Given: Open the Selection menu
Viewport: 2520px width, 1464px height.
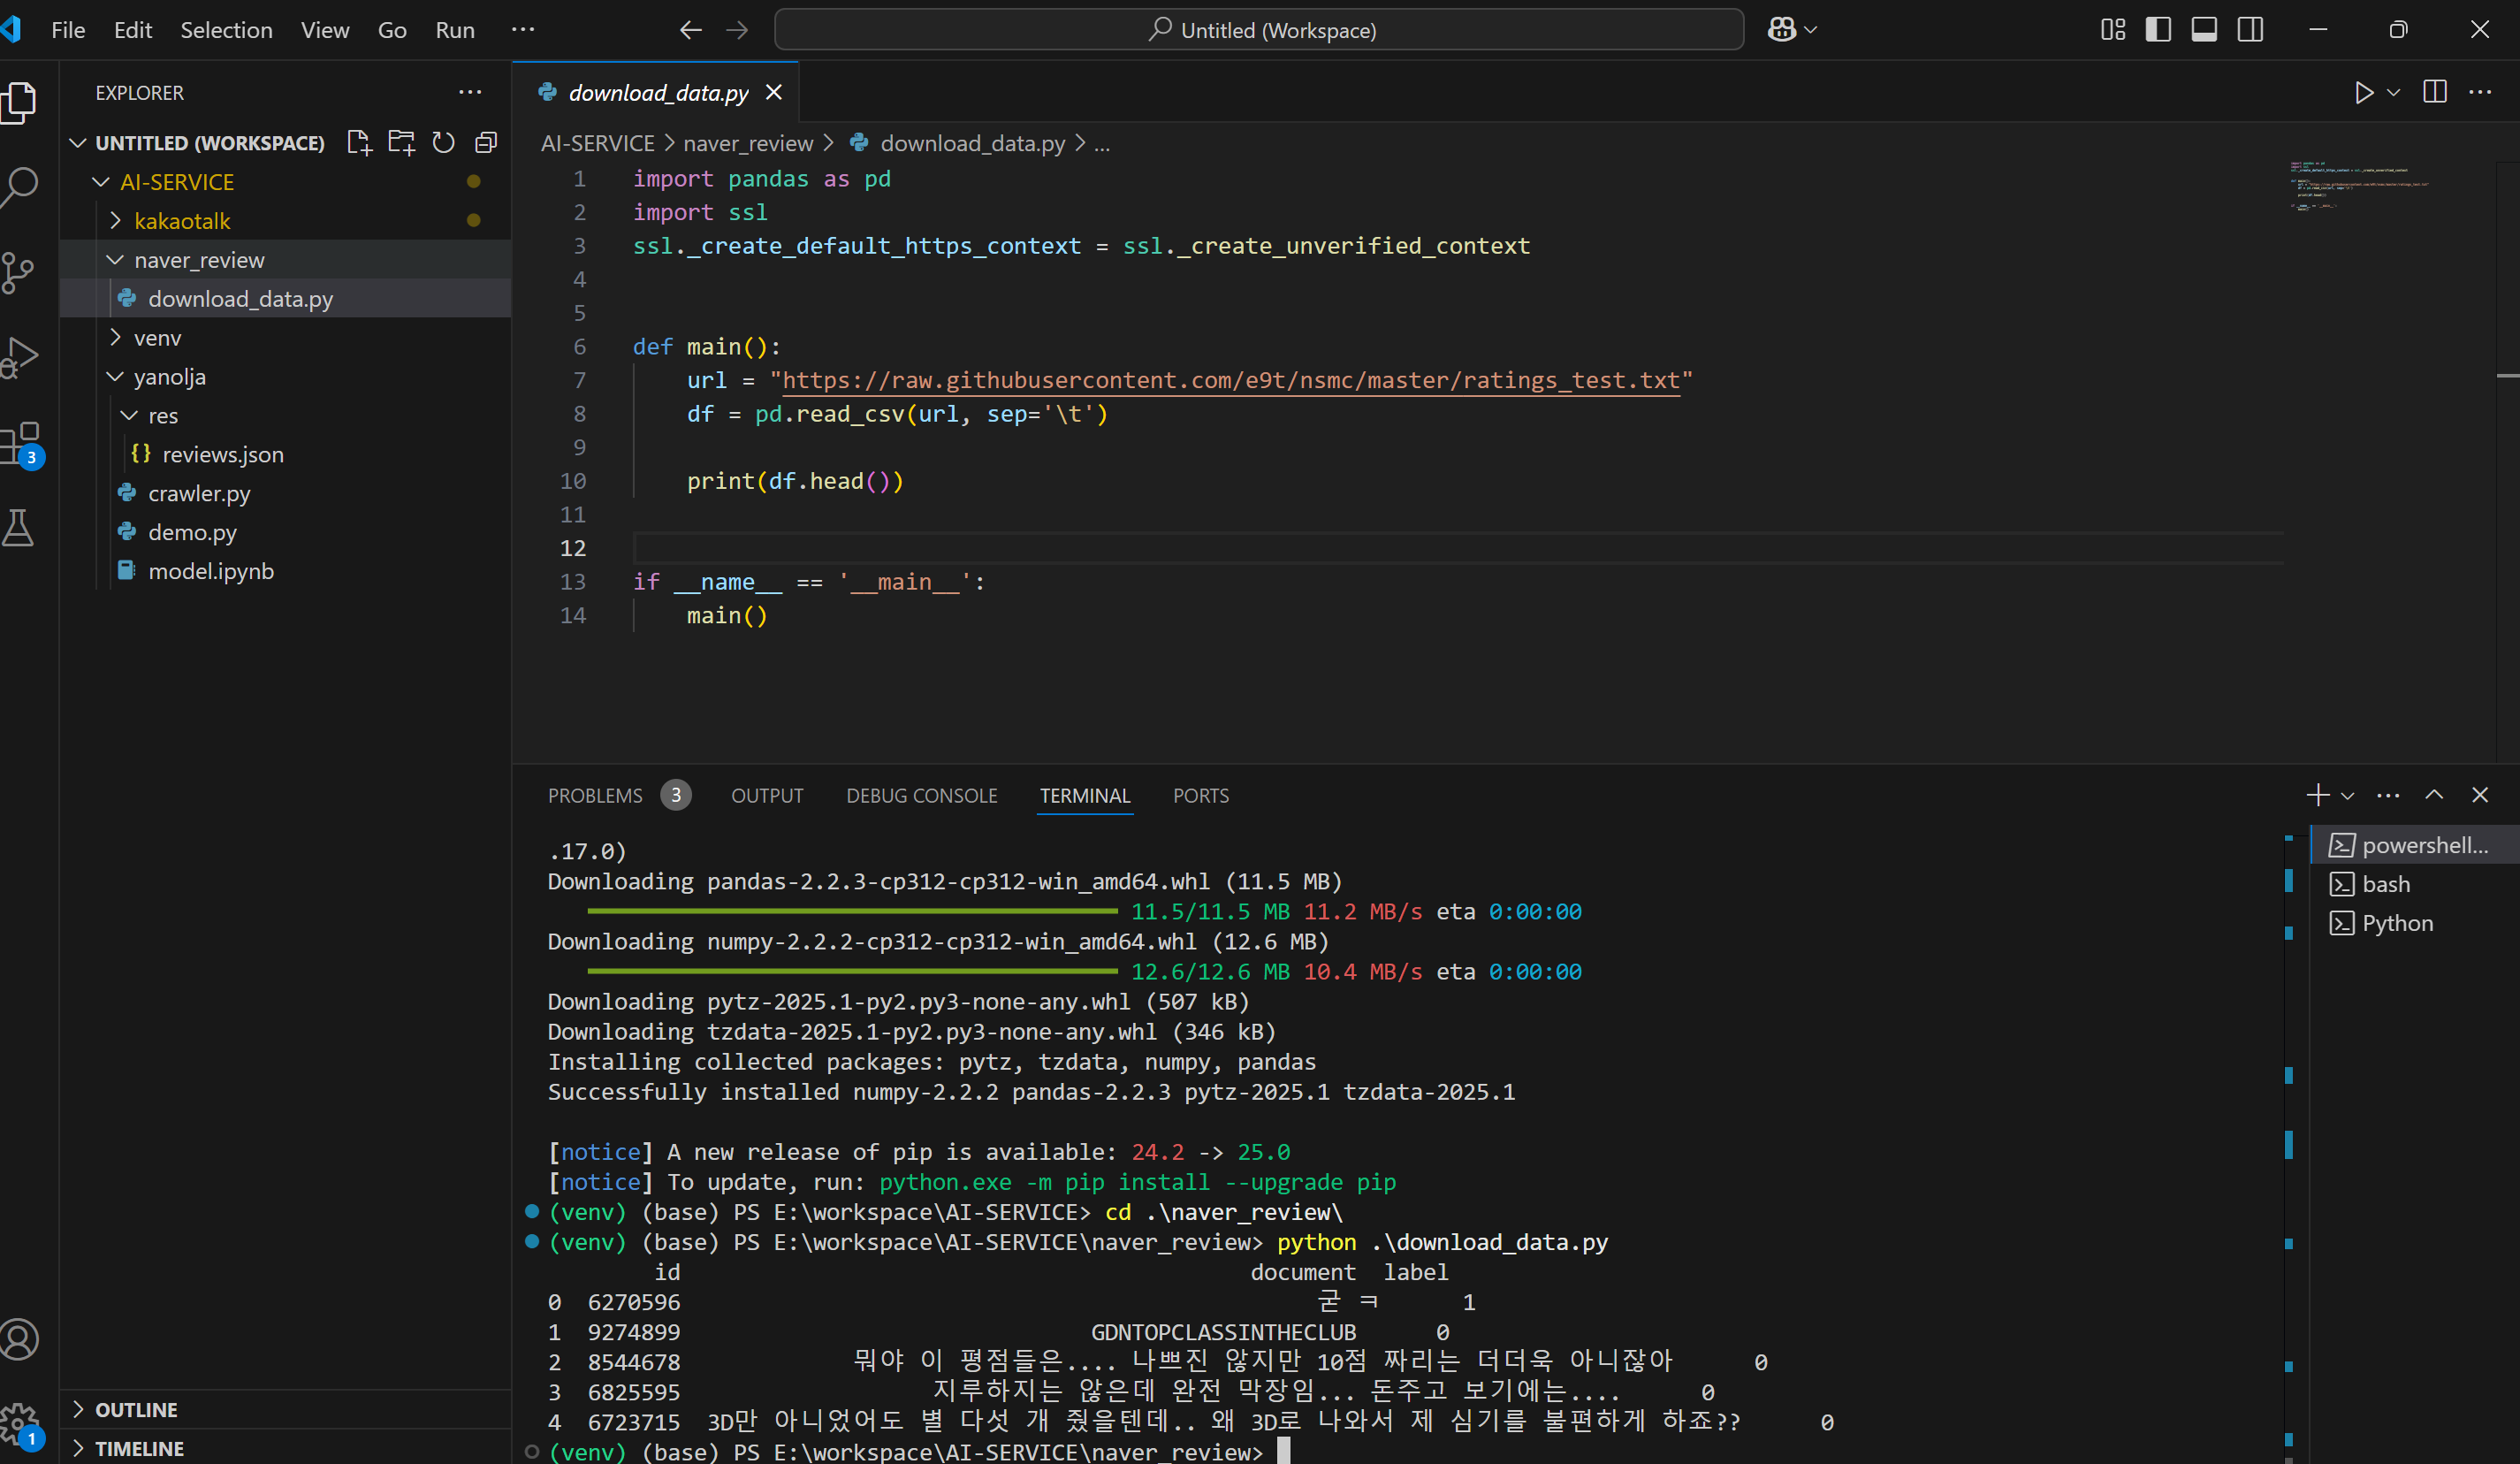Looking at the screenshot, I should 226,30.
